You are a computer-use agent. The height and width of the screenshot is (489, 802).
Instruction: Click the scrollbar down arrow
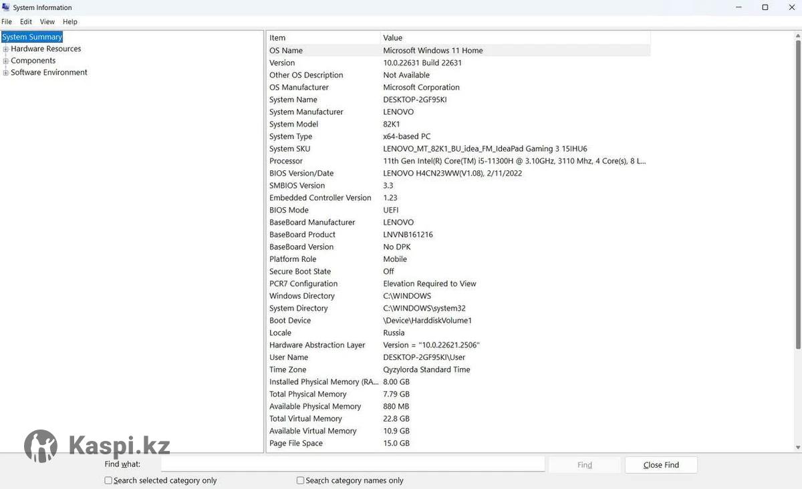click(798, 448)
